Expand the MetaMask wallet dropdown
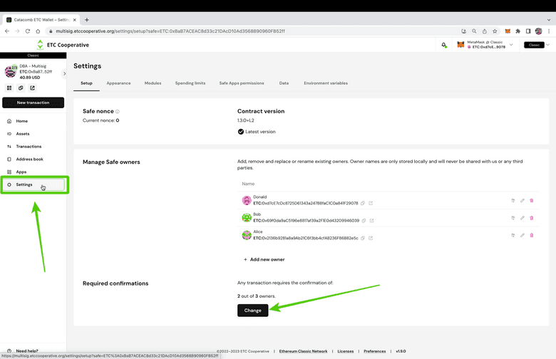This screenshot has height=359, width=556. point(511,45)
